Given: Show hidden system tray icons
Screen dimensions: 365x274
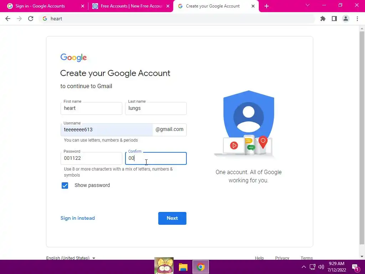Looking at the screenshot, I should pos(304,267).
